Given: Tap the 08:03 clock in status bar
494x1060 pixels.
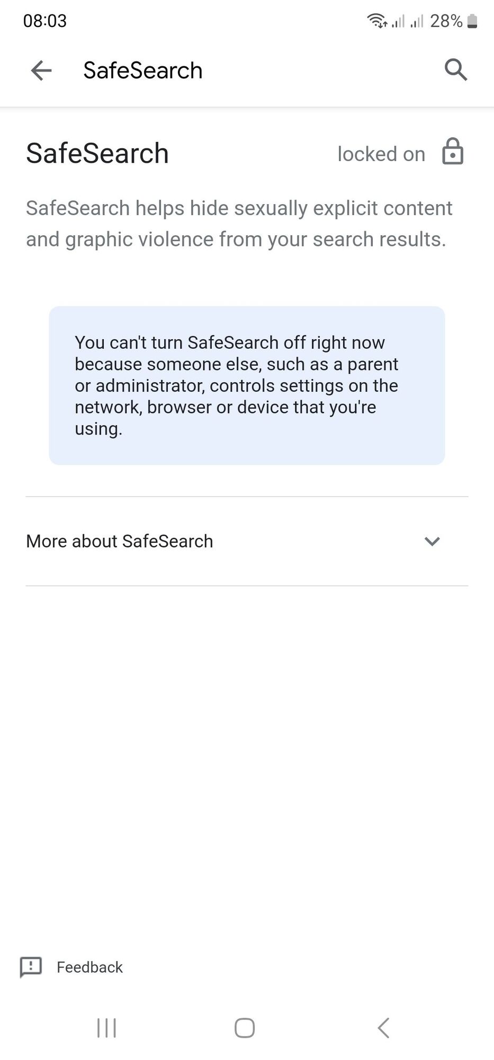Looking at the screenshot, I should tap(45, 21).
